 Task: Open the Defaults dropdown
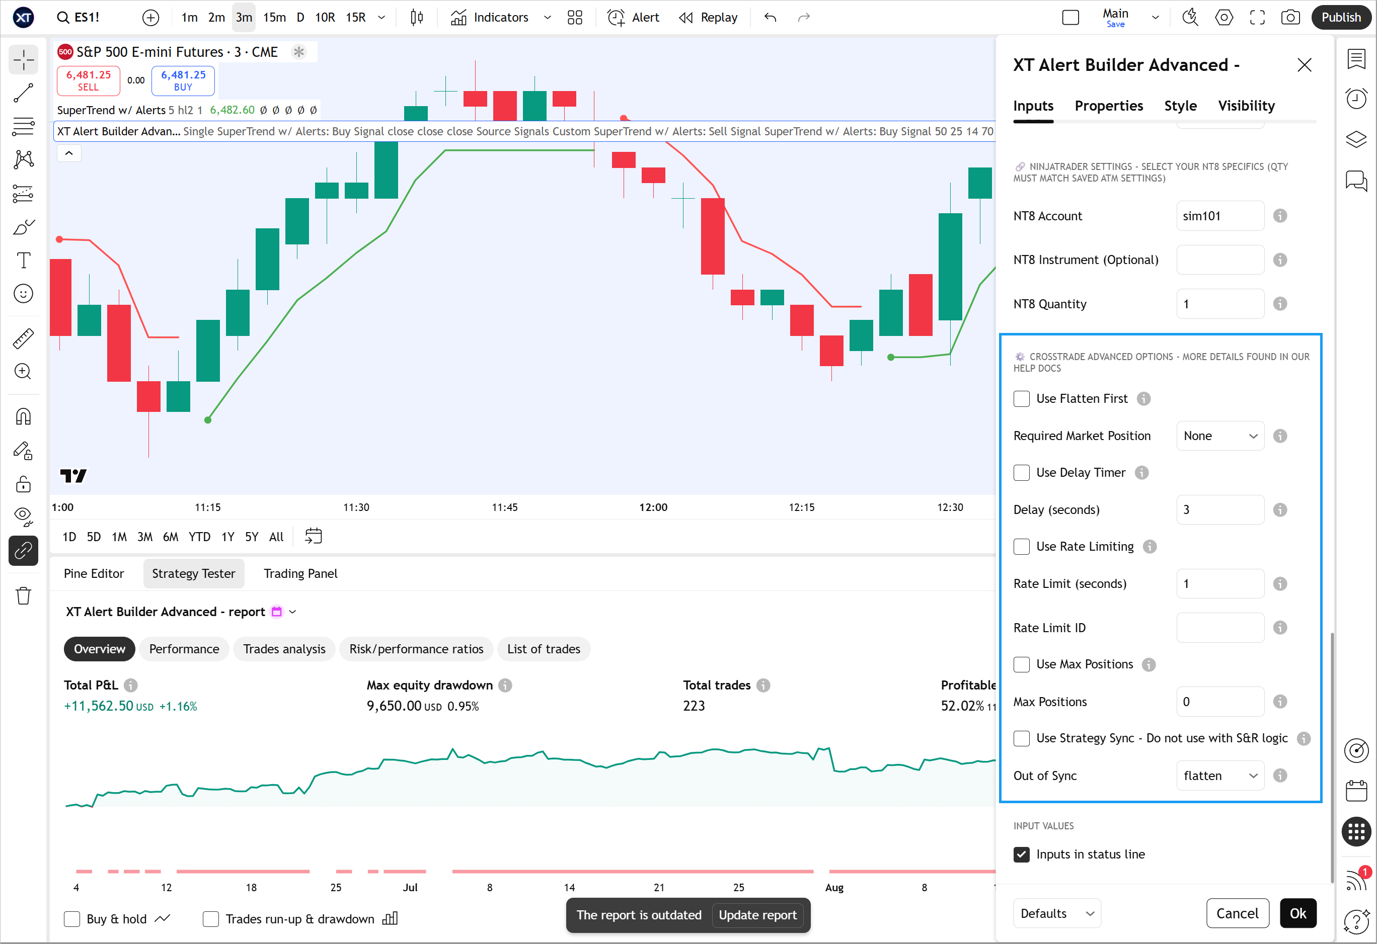1056,913
